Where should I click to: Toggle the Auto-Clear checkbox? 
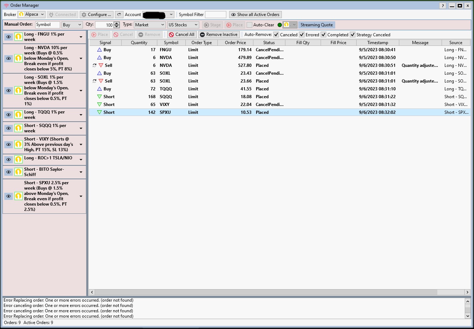pos(249,25)
